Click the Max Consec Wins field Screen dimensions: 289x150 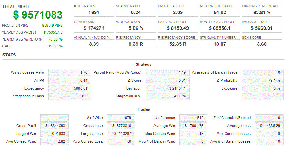pyautogui.click(x=193, y=134)
